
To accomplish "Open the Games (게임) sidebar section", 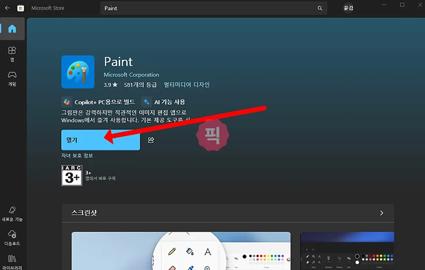I will (x=12, y=79).
